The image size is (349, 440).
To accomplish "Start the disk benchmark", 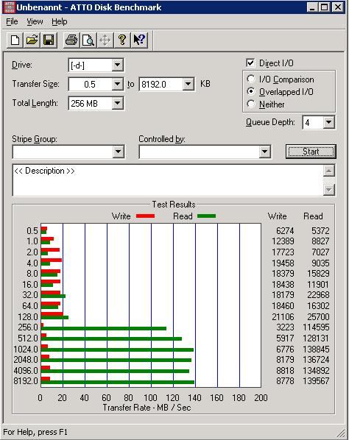I will [311, 152].
